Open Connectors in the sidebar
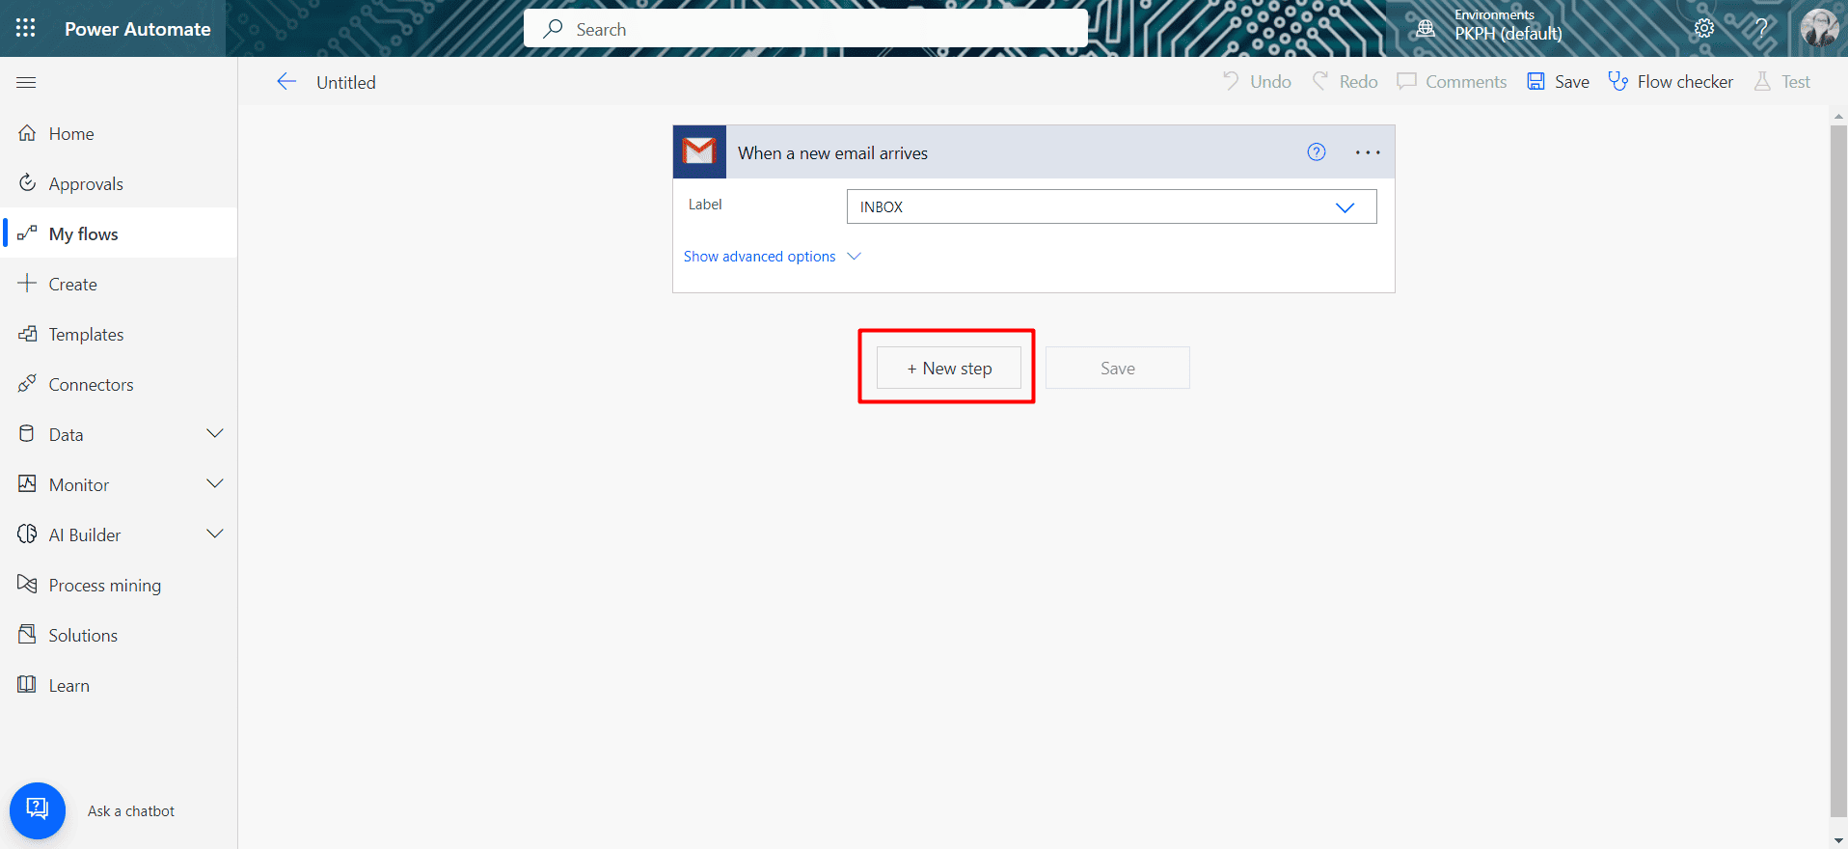1848x849 pixels. 91,385
